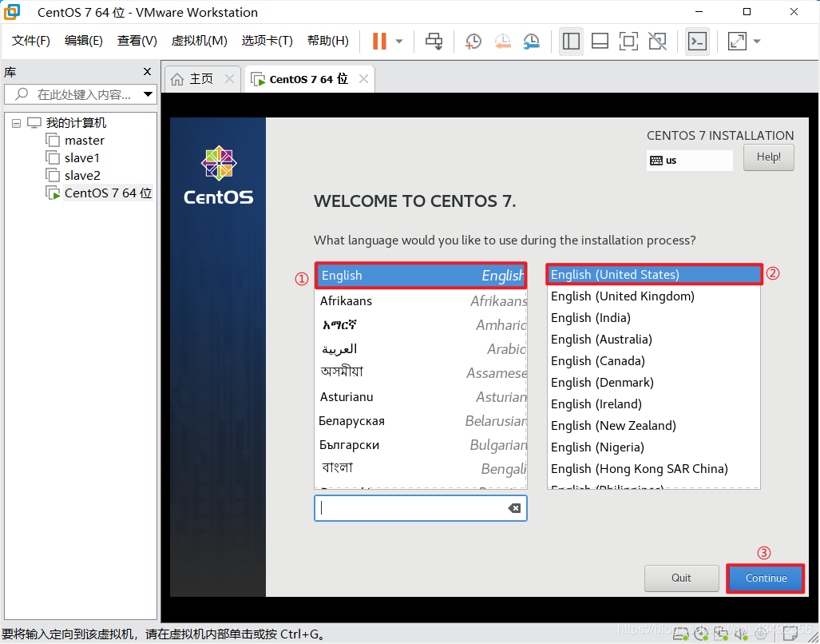The image size is (820, 644).
Task: Click the message log icon in the status bar
Action: pos(790,635)
